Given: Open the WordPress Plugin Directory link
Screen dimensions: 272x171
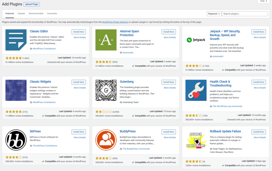Looking at the screenshot, I should [x=115, y=22].
